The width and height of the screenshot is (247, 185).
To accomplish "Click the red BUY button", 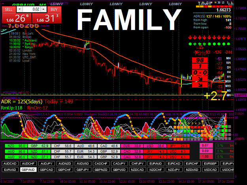I will (54, 9).
